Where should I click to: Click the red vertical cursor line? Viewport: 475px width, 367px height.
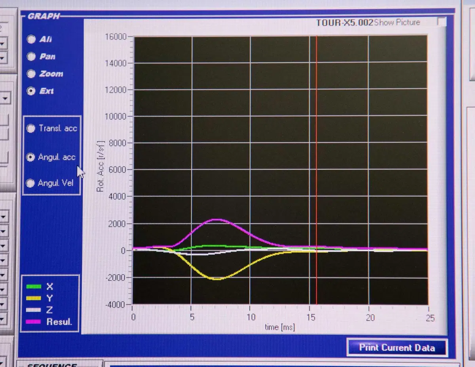point(317,170)
